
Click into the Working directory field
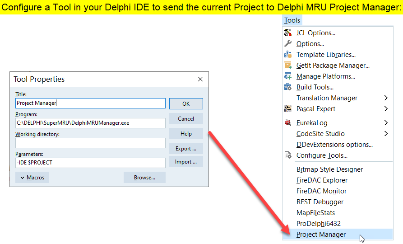90,143
